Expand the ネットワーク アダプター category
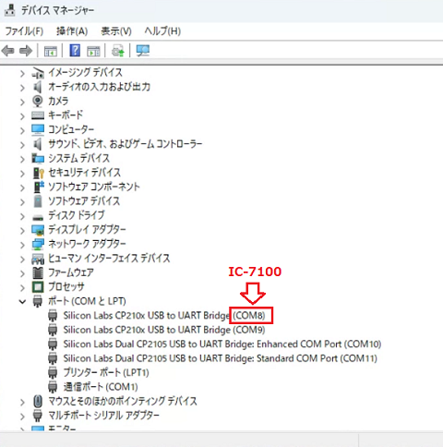443x447 pixels. click(x=22, y=245)
